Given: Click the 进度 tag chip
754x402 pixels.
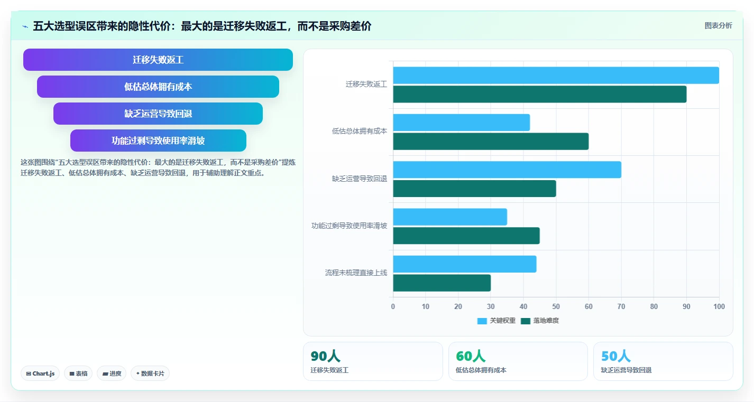Looking at the screenshot, I should tap(112, 373).
